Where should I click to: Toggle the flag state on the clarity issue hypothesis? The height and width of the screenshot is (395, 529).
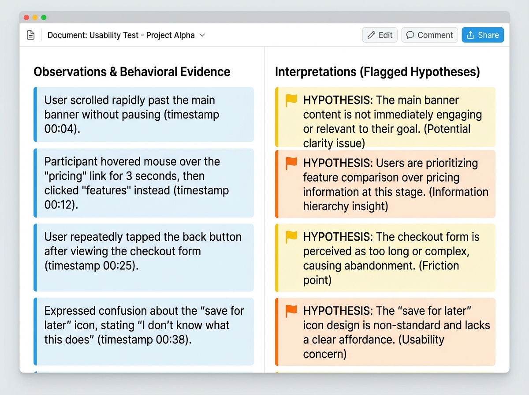coord(291,101)
